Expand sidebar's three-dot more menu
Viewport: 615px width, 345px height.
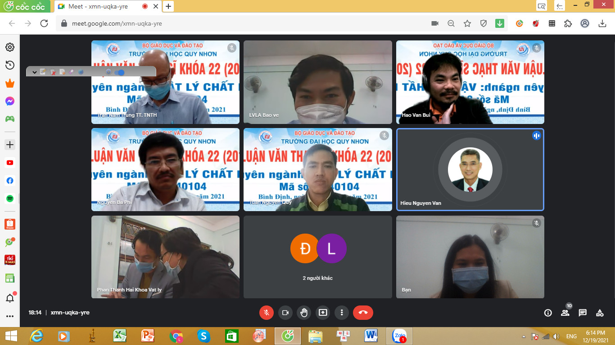(9, 316)
